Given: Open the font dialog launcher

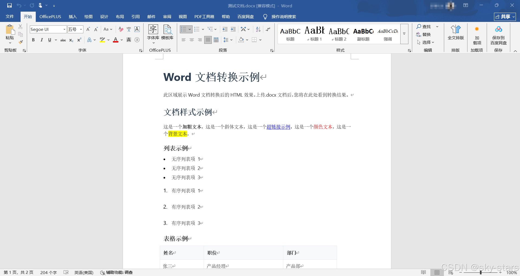Looking at the screenshot, I should (141, 51).
